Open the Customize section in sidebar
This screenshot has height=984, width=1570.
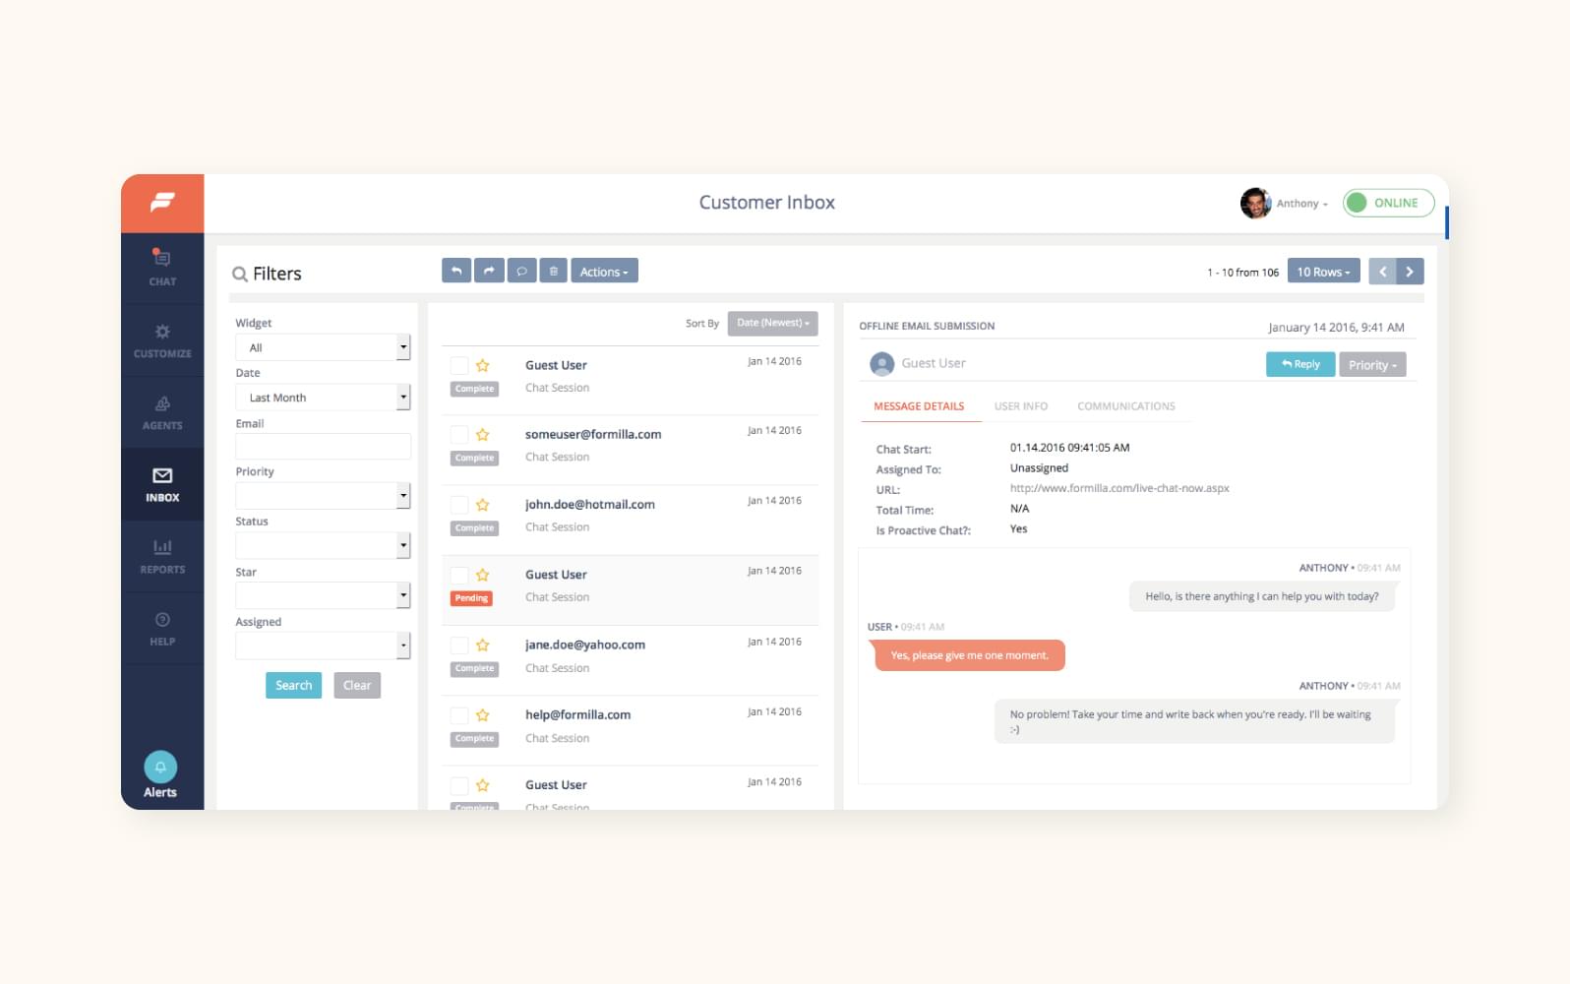pos(162,340)
